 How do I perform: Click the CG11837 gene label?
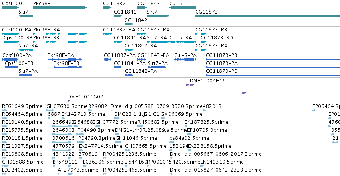[x=114, y=4]
